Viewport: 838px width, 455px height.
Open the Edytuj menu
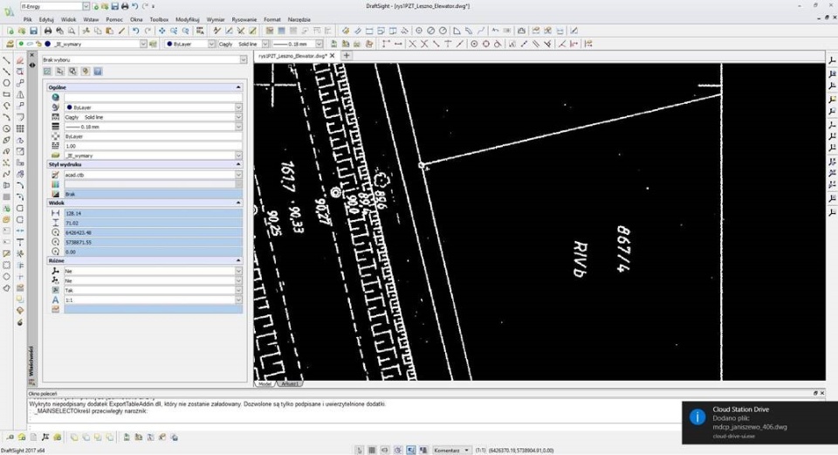(46, 19)
